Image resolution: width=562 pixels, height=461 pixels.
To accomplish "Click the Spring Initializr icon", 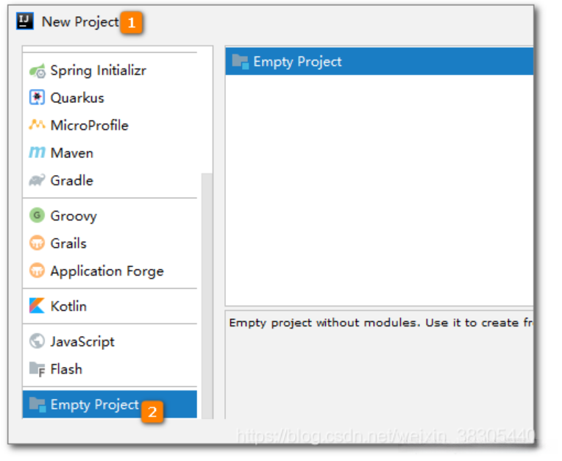I will pyautogui.click(x=37, y=71).
